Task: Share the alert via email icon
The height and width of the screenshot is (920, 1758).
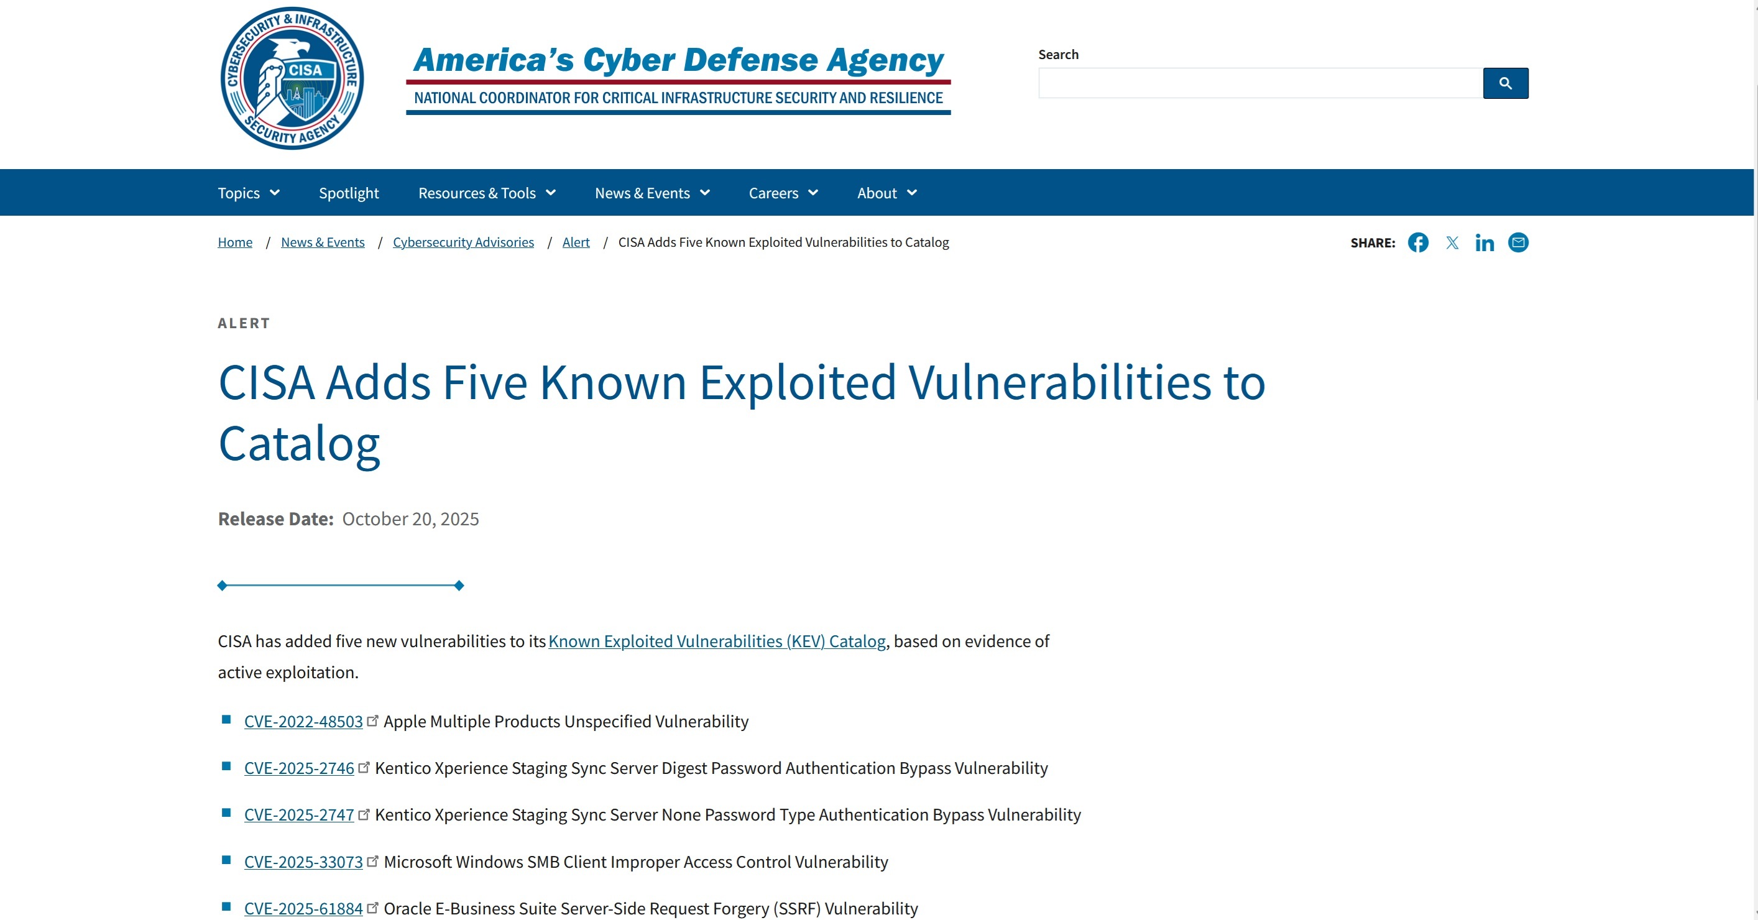Action: tap(1518, 242)
